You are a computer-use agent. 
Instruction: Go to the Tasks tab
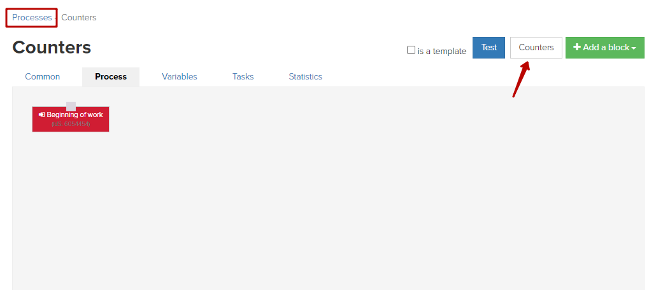[243, 76]
